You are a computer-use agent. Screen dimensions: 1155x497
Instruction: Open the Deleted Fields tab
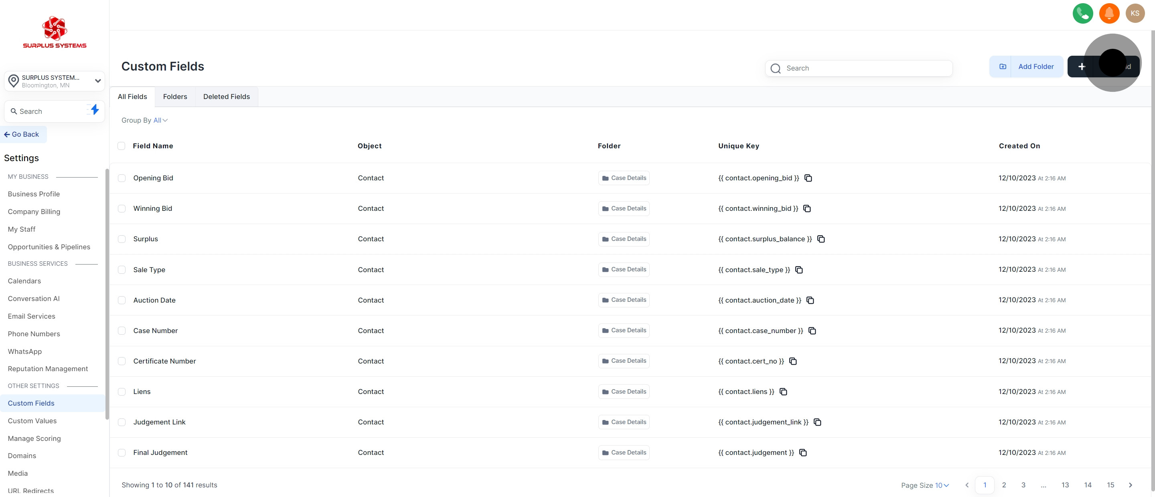[x=227, y=97]
